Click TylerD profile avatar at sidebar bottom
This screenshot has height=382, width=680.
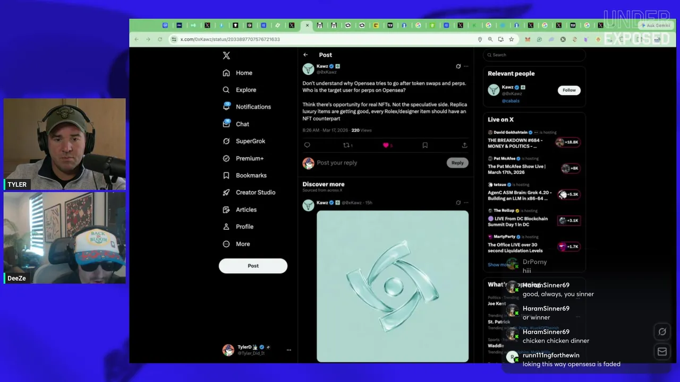pyautogui.click(x=228, y=350)
